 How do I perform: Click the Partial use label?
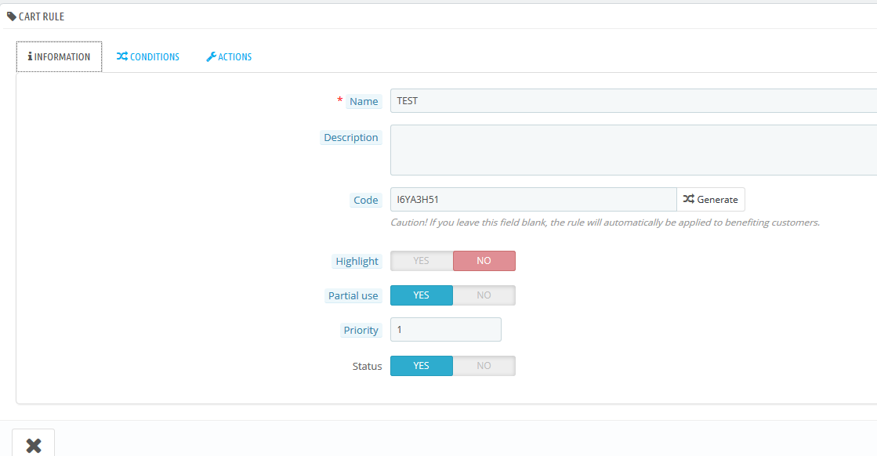[x=353, y=295]
